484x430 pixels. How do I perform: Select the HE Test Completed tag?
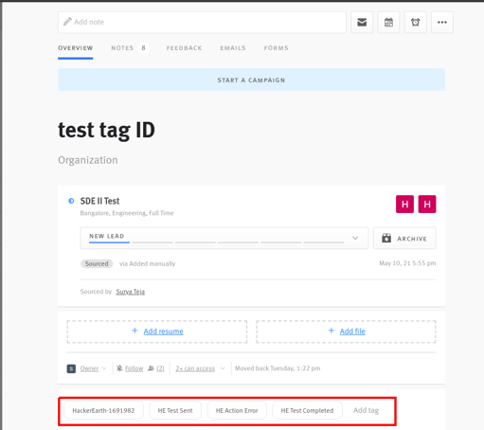(x=307, y=410)
